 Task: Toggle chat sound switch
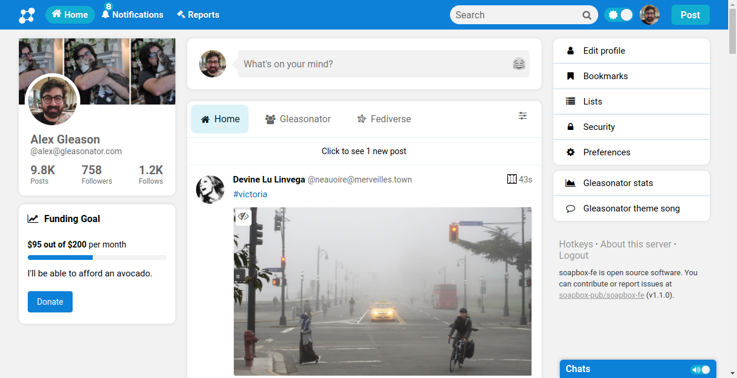tap(700, 370)
